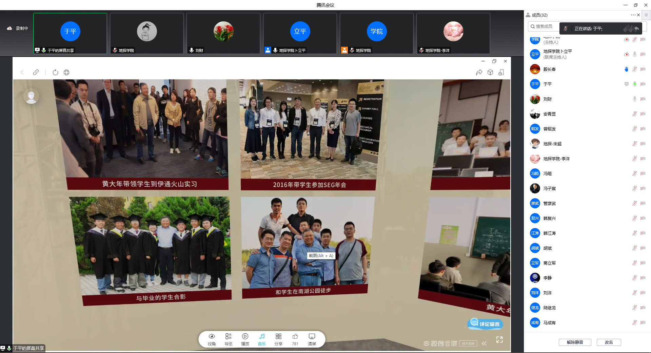Enter fullscreen in the exhibition viewer
The height and width of the screenshot is (353, 651).
(499, 339)
